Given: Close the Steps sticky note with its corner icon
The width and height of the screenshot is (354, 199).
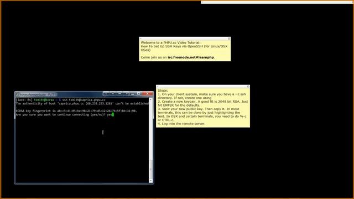Looking at the screenshot, I should point(248,86).
